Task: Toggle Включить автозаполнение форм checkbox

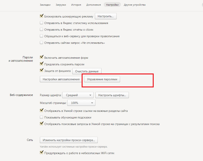Action: (x=42, y=58)
